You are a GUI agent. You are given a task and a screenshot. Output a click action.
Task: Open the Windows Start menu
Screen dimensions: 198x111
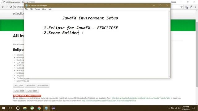click(x=3, y=108)
